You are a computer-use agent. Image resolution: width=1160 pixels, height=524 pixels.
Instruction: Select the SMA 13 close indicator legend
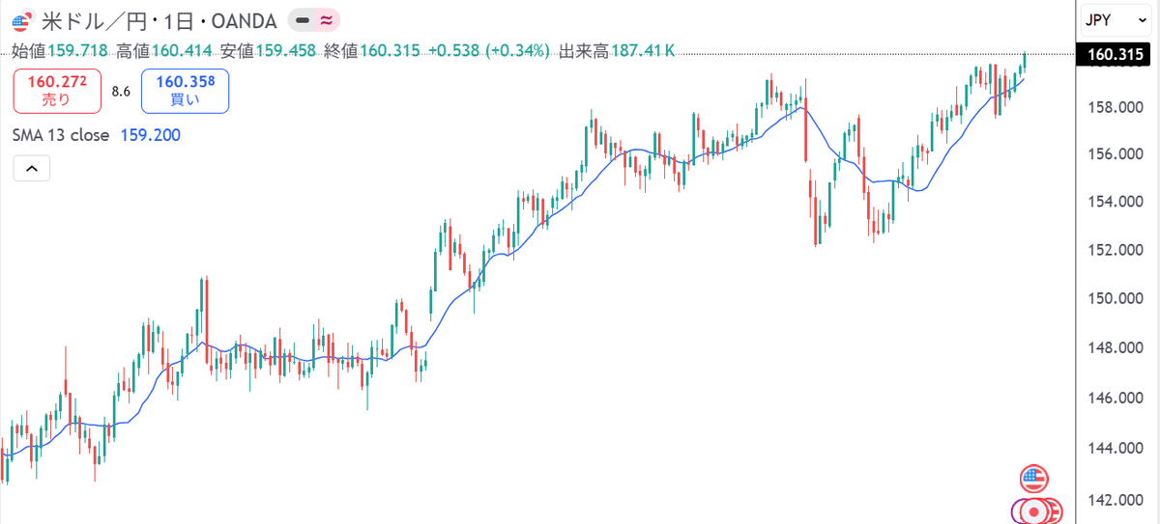[x=62, y=135]
